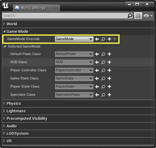
Task: Use selected asset arrow for GameMode Override
Action: [x=97, y=39]
